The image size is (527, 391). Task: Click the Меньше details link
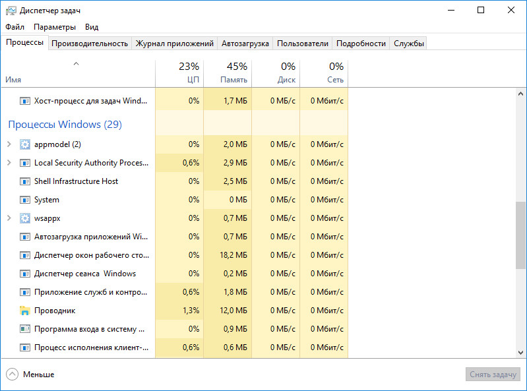tap(38, 375)
